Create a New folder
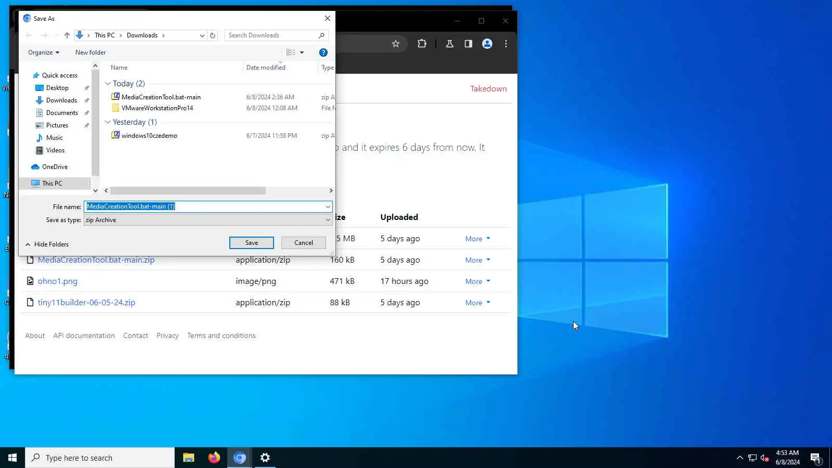Viewport: 832px width, 468px height. [90, 53]
